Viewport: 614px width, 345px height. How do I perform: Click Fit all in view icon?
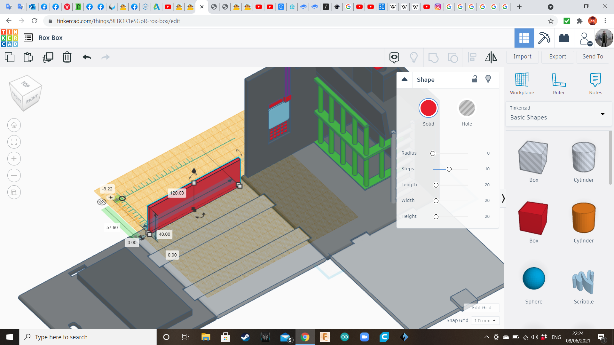coord(14,142)
